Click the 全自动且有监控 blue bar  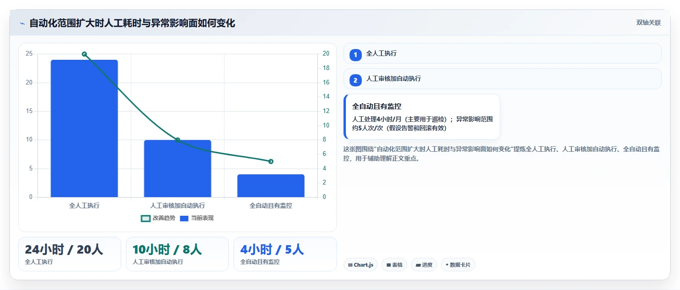[271, 186]
